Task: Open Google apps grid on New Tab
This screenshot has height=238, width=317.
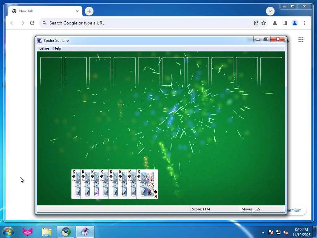Action: [301, 40]
